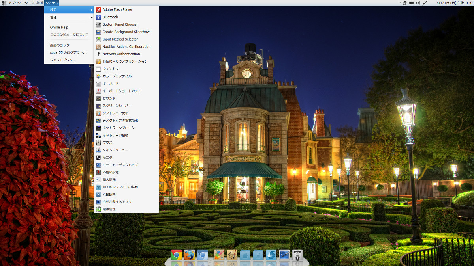Open the 支援技術 accessibility entry
474x266 pixels.
coord(126,194)
